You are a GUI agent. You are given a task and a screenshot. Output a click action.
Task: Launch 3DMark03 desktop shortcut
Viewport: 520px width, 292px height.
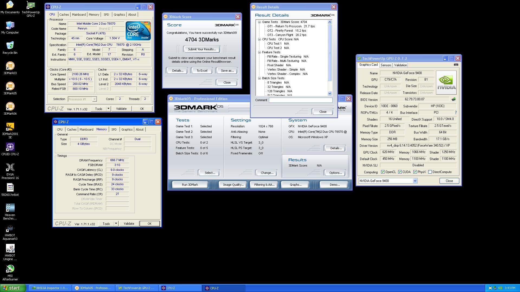pyautogui.click(x=10, y=68)
